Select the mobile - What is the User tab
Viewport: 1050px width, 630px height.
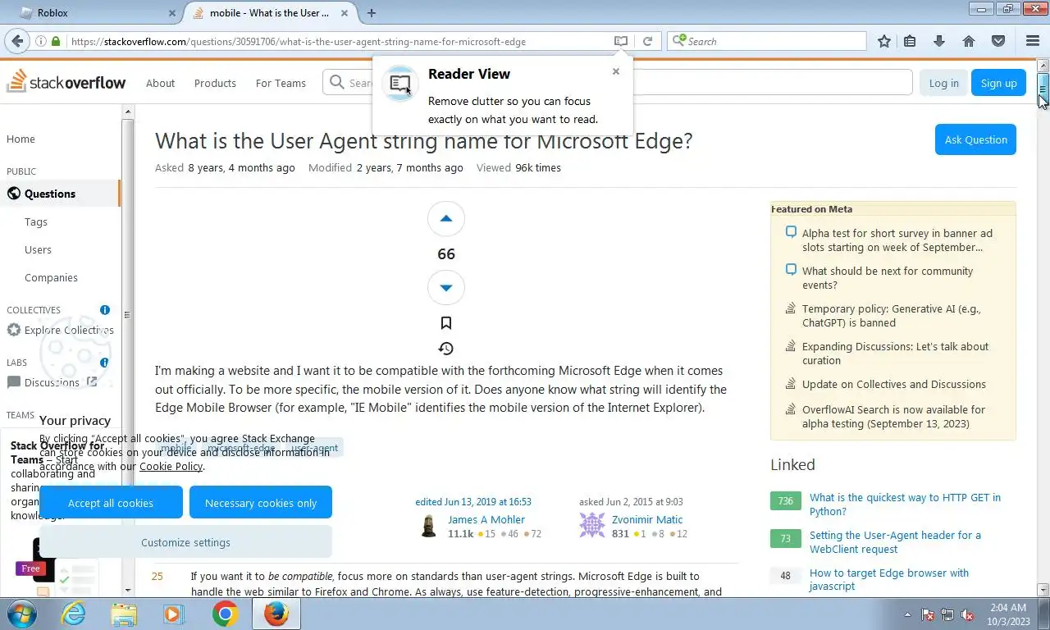pos(269,13)
